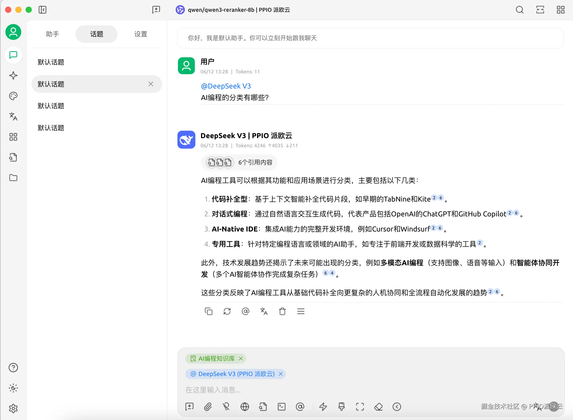Switch to the 助手 tab
This screenshot has width=573, height=420.
[52, 34]
